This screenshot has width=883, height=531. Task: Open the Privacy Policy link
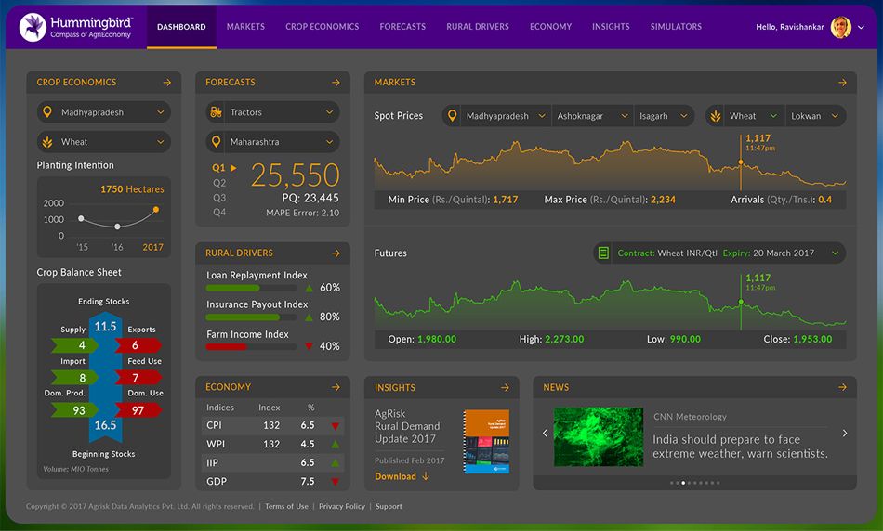(x=342, y=507)
